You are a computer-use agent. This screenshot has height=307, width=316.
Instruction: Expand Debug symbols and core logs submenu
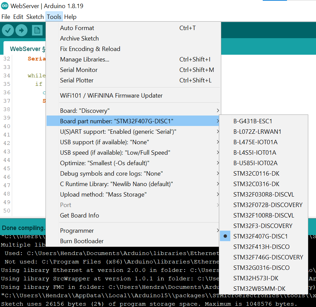[133, 174]
